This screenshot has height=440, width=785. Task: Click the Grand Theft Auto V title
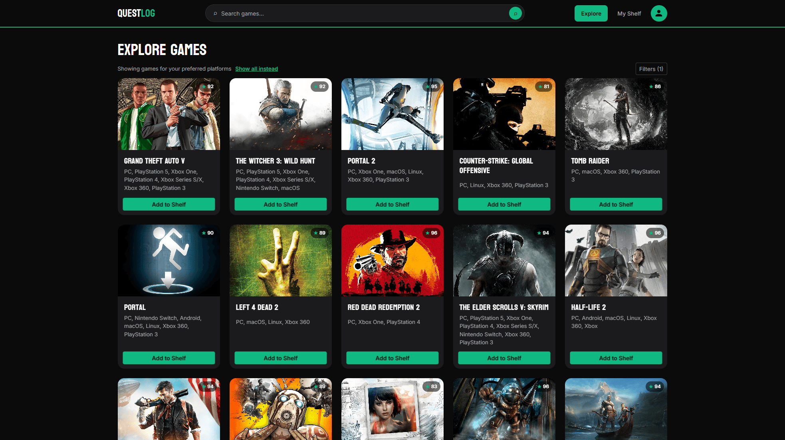tap(154, 161)
